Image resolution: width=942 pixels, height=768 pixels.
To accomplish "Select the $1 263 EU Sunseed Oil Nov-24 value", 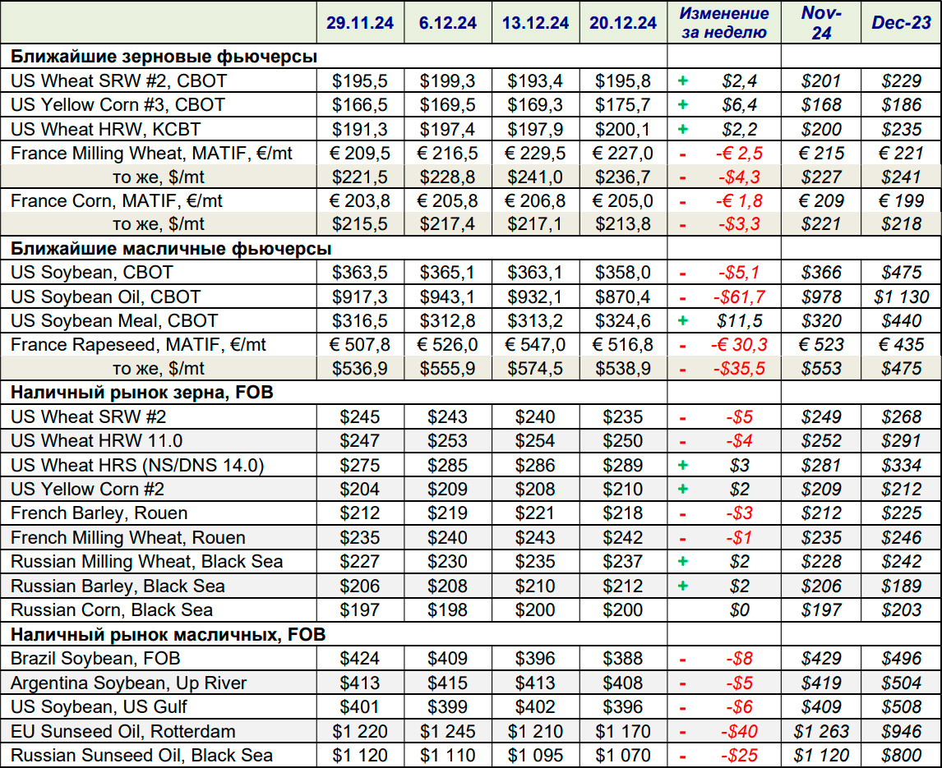I will coord(821,731).
